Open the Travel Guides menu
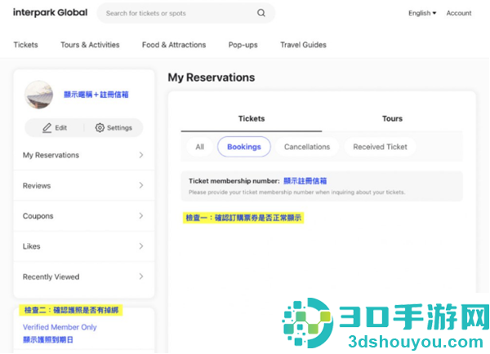 point(303,45)
